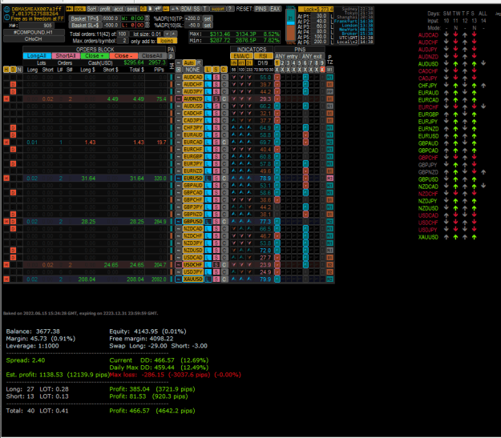
Task: Click the red X under pin 9
Action: pos(322,70)
